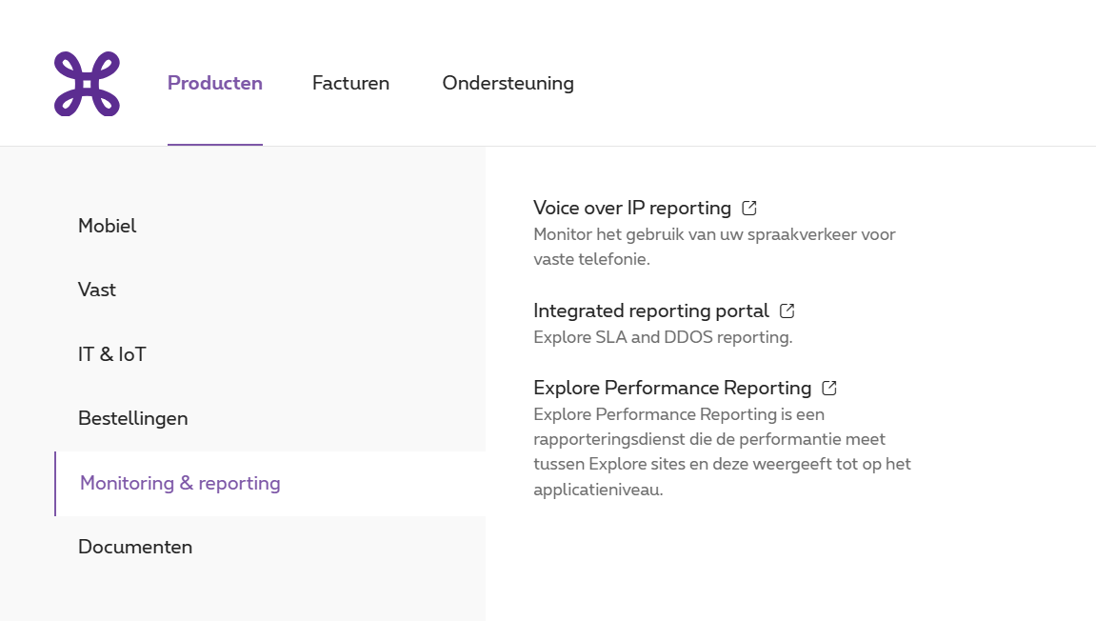Image resolution: width=1096 pixels, height=621 pixels.
Task: Follow the Integrated reporting portal link
Action: point(650,310)
